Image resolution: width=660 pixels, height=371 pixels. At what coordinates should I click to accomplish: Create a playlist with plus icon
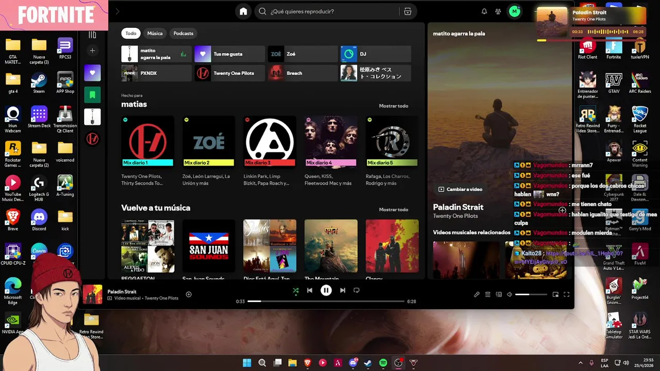(x=92, y=50)
